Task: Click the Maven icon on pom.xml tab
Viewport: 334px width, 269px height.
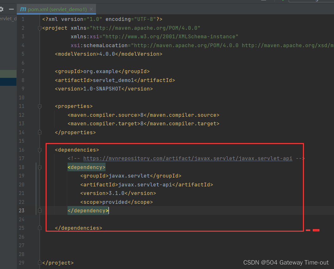Action: coord(23,9)
